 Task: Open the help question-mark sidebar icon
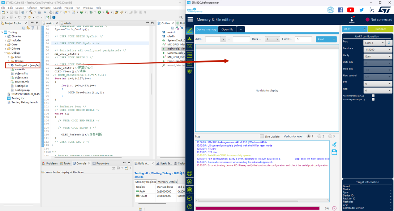click(x=190, y=206)
